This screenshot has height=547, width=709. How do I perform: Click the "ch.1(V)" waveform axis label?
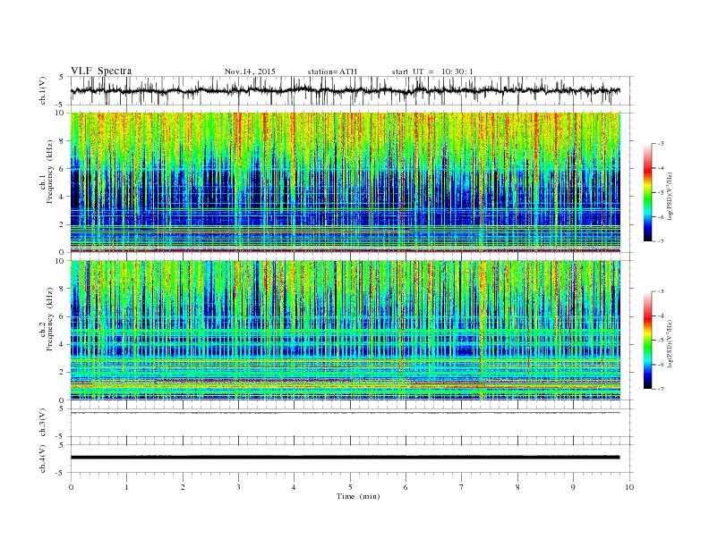(x=43, y=92)
